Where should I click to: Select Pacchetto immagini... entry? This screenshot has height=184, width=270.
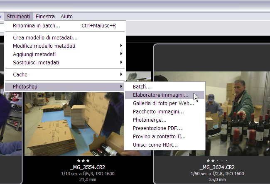(164, 112)
